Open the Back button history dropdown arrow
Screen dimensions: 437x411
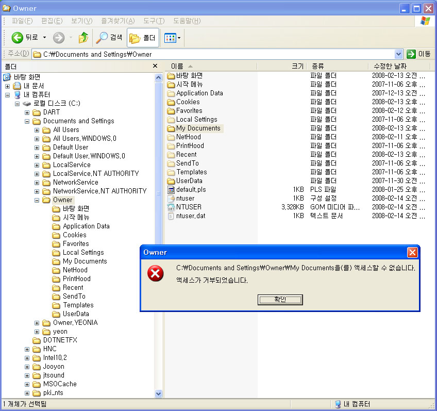tap(44, 37)
